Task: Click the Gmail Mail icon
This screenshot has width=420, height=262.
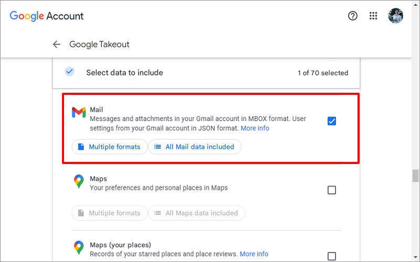Action: pos(79,113)
